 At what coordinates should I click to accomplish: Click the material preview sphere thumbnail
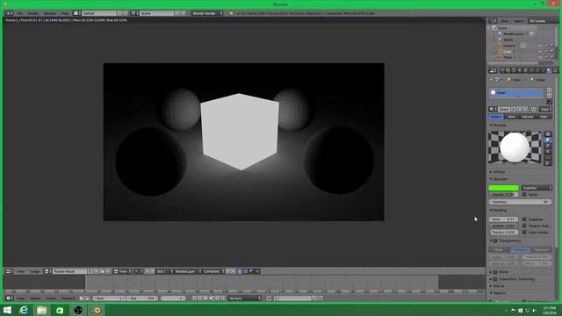tap(515, 147)
